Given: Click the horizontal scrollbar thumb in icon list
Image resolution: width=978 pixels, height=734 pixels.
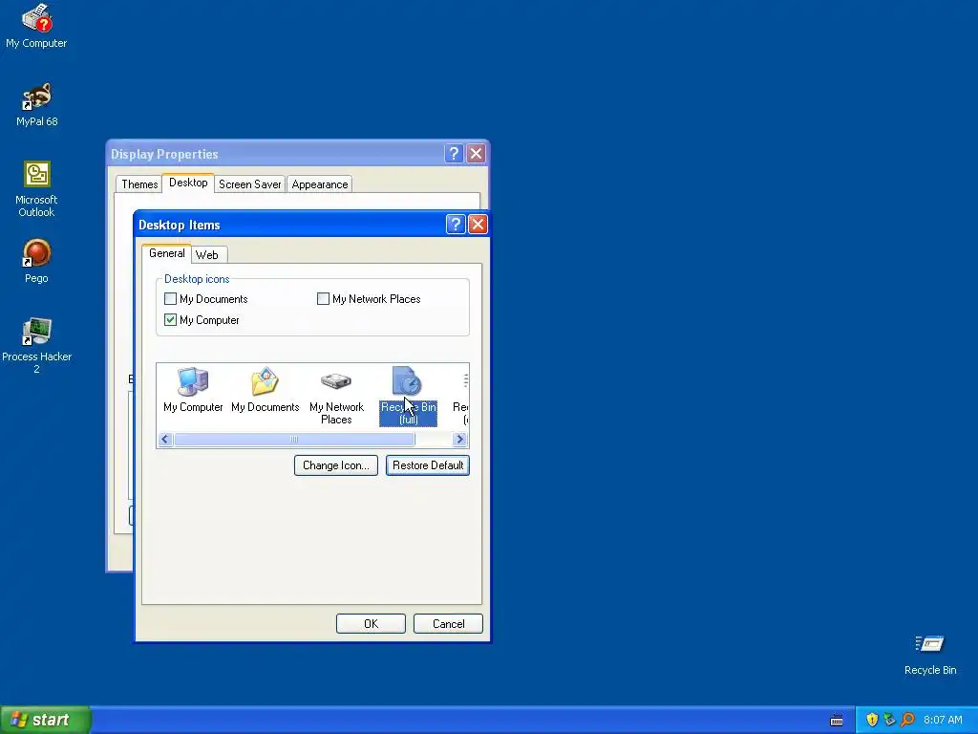Looking at the screenshot, I should click(294, 440).
